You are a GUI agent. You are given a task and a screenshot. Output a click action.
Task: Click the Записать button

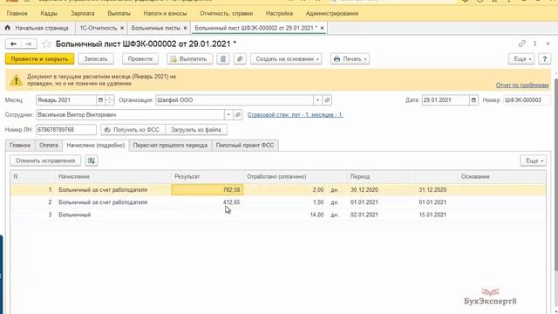click(96, 58)
